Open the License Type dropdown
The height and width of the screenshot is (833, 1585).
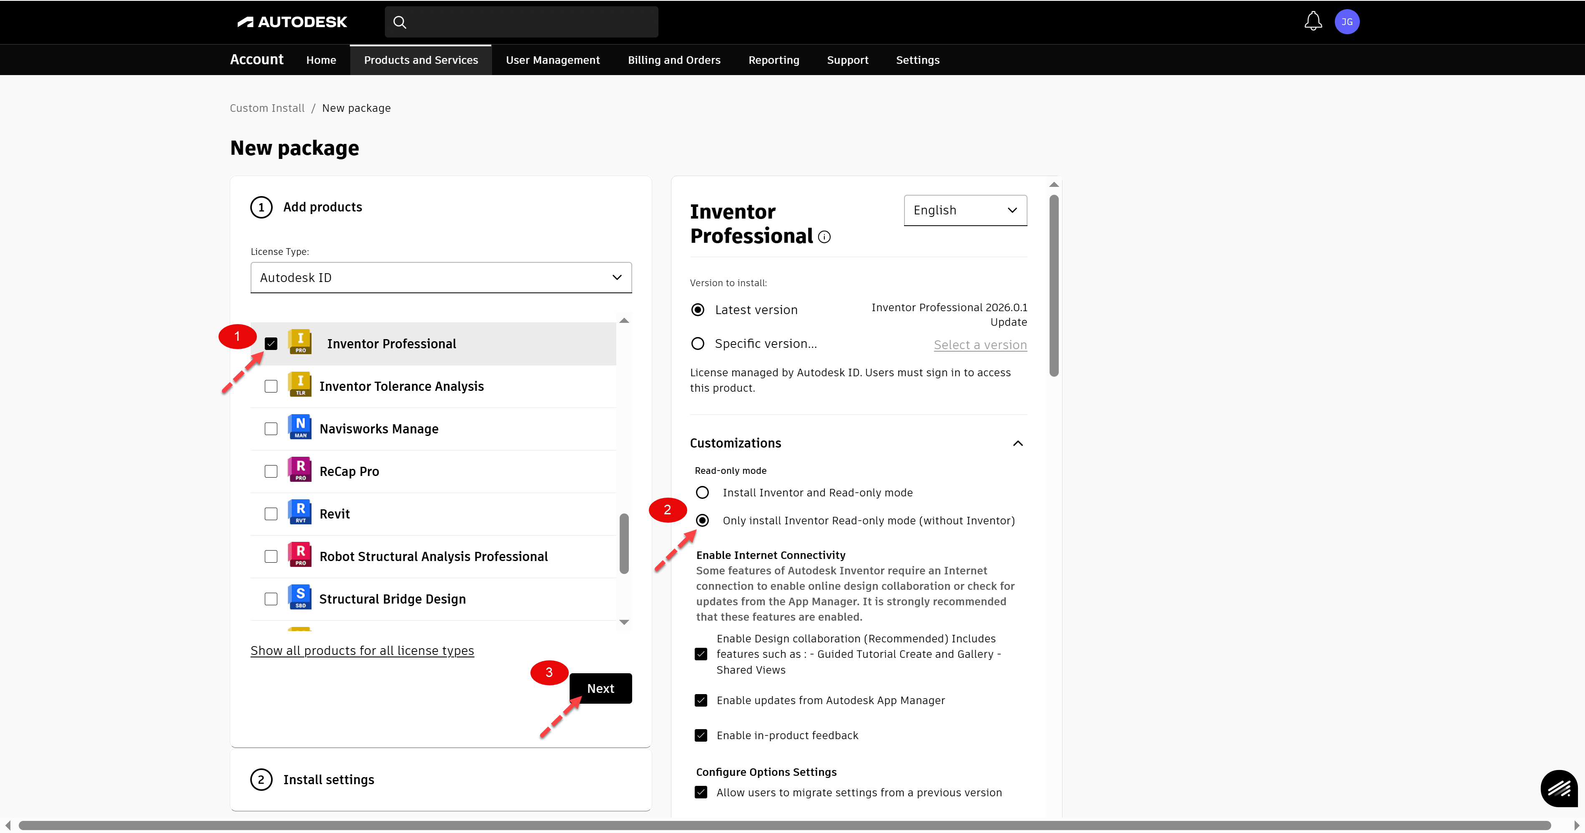(x=441, y=278)
